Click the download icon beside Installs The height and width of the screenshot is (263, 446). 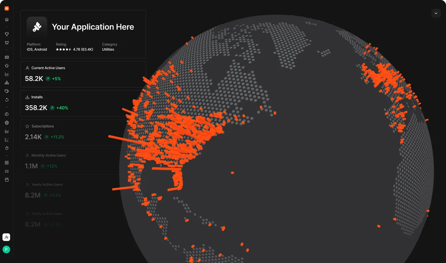pyautogui.click(x=28, y=97)
